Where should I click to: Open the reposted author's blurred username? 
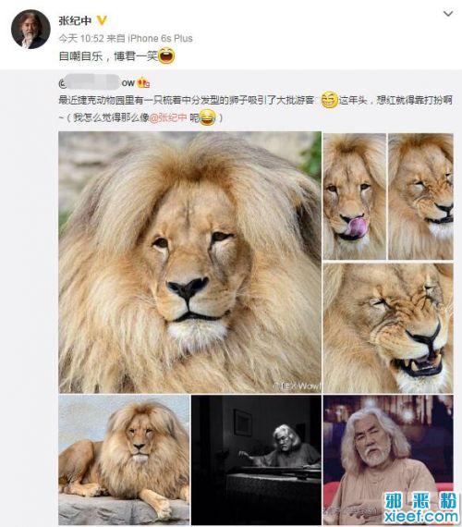point(97,82)
